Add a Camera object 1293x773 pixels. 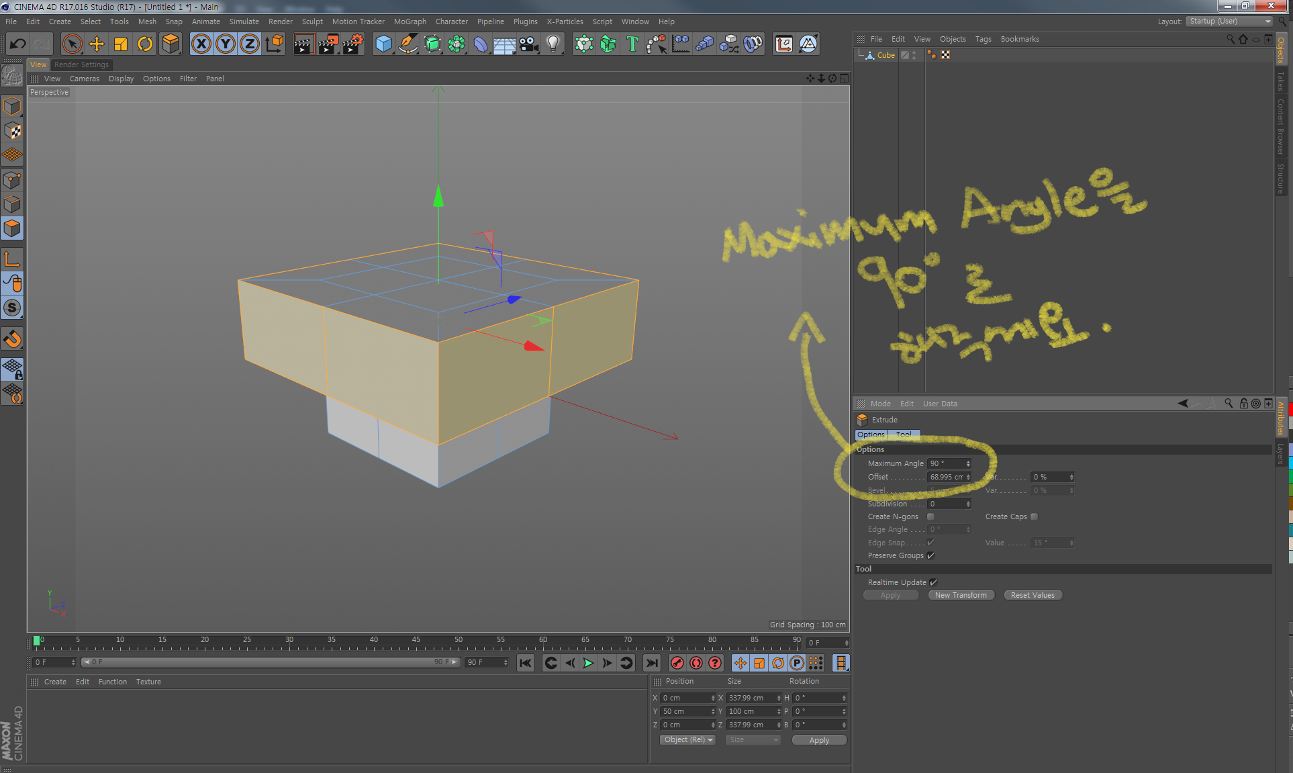(529, 44)
